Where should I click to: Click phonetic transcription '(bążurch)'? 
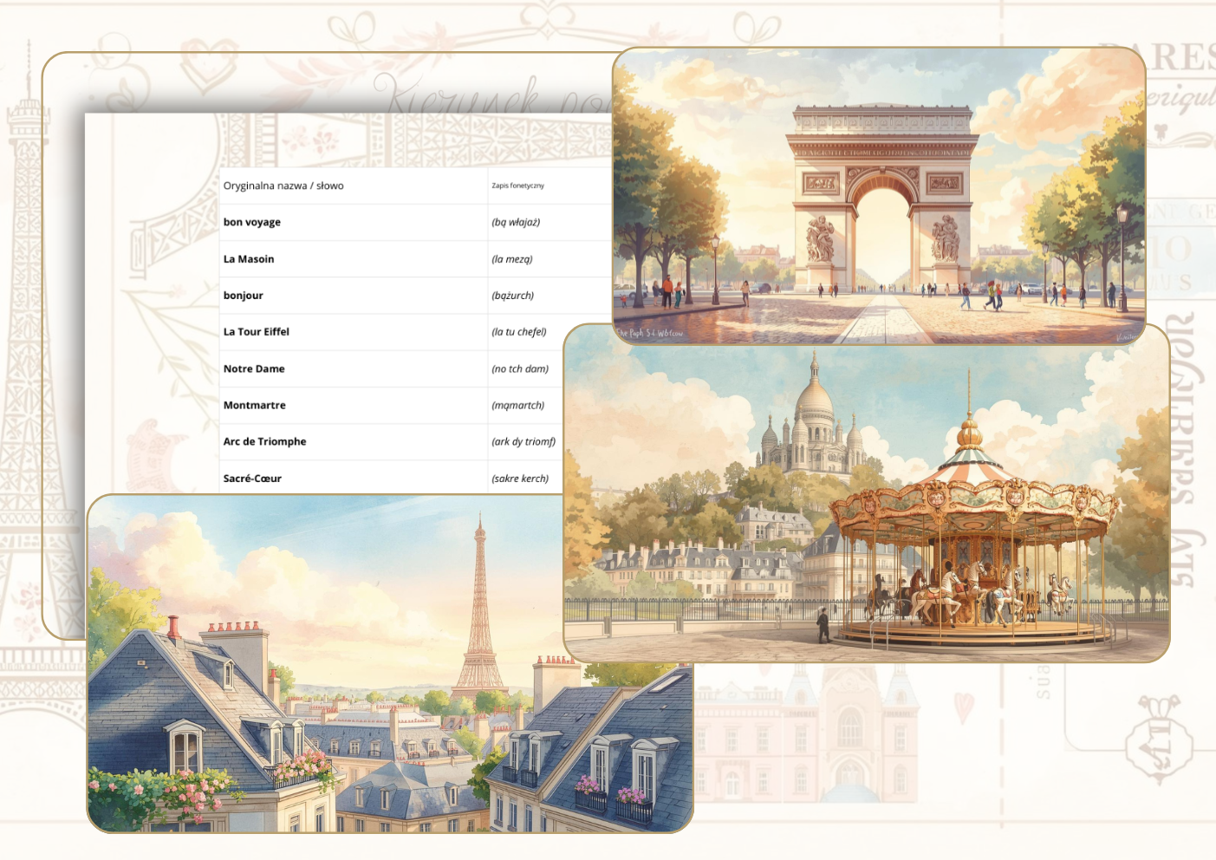coord(513,296)
